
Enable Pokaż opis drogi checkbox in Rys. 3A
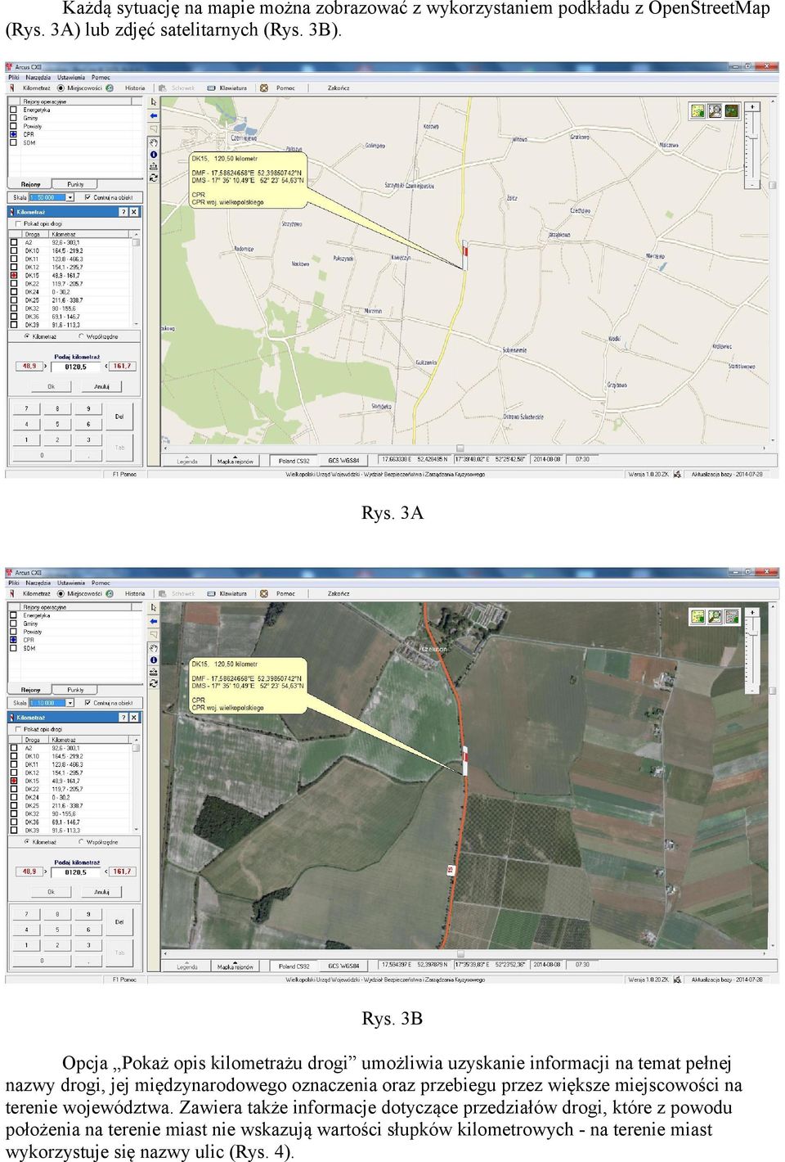18,223
